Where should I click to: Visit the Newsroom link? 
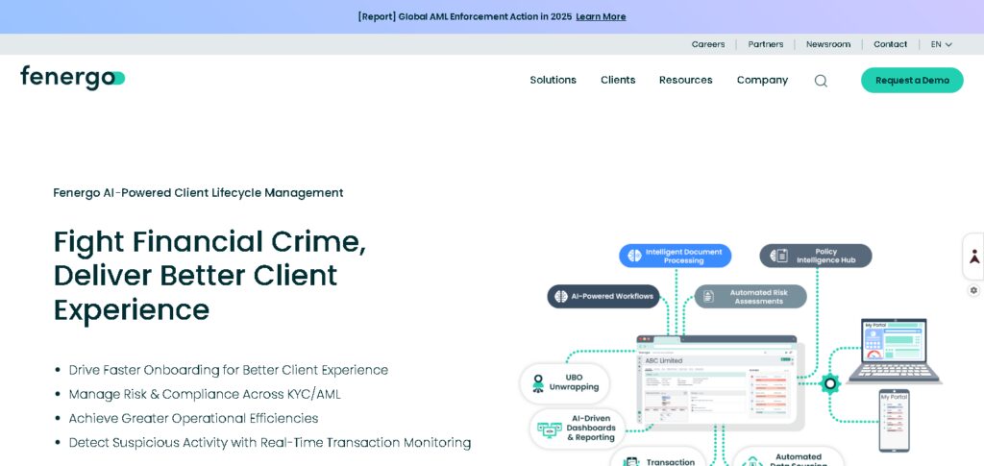pyautogui.click(x=828, y=44)
